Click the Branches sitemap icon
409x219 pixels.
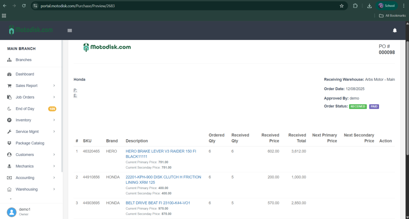9,60
